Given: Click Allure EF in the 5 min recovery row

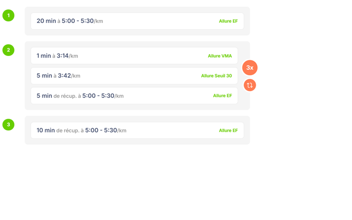Looking at the screenshot, I should (x=222, y=96).
